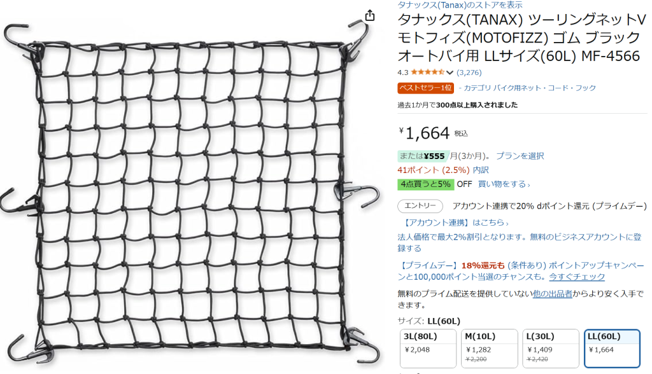Open the rating breakdown dropdown arrow
The width and height of the screenshot is (652, 374).
[450, 73]
